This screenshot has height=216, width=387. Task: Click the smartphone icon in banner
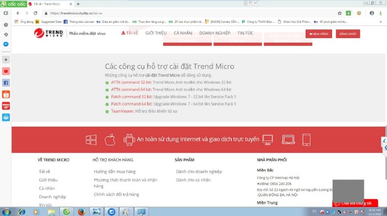306,140
